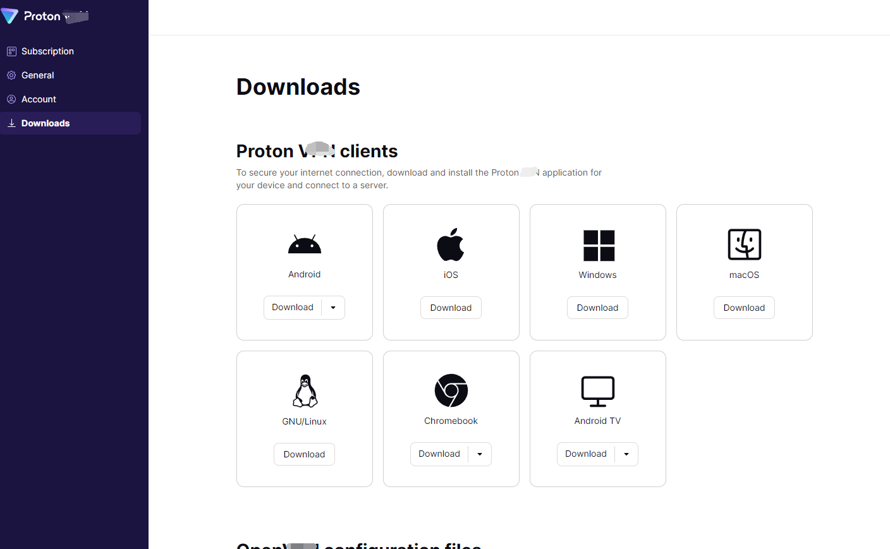Open the Subscription section
The height and width of the screenshot is (549, 890).
[70, 51]
